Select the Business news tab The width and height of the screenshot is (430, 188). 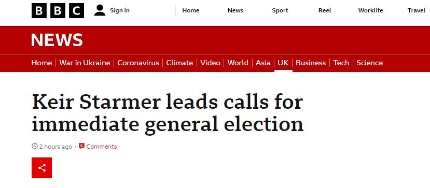pyautogui.click(x=311, y=63)
